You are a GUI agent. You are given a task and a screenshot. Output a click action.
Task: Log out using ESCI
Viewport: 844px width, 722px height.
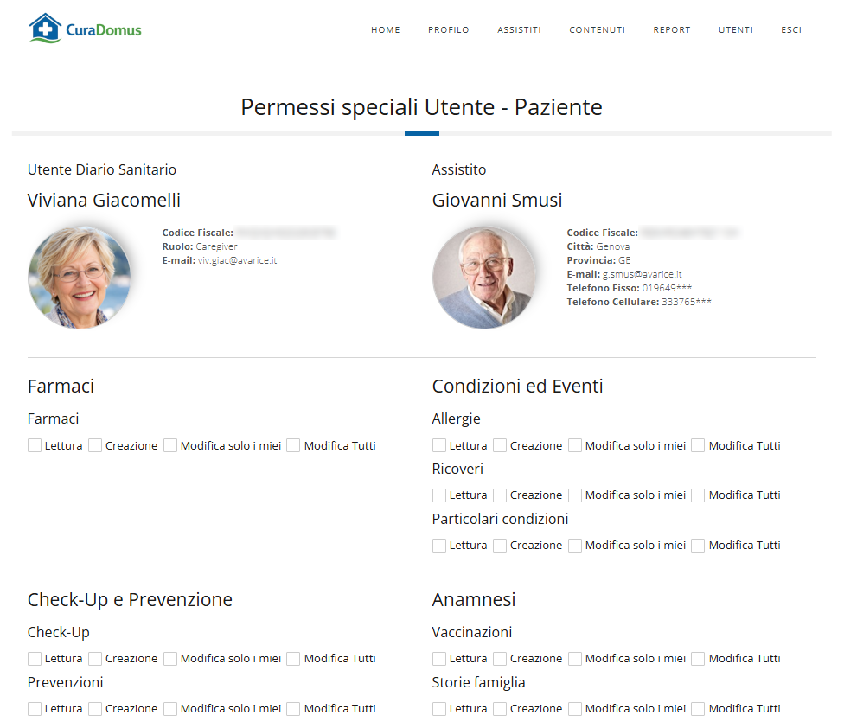(x=791, y=30)
